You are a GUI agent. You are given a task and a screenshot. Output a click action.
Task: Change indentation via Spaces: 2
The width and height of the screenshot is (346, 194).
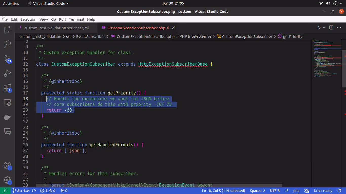coord(257,191)
